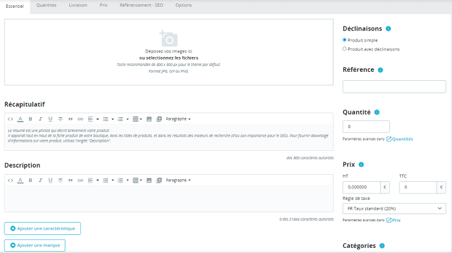This screenshot has height=253, width=452.
Task: Open Paragraphe format dropdown in Description
Action: point(178,181)
